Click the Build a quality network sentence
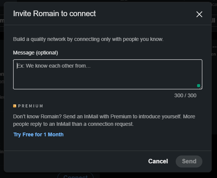This screenshot has width=217, height=178. point(88,39)
